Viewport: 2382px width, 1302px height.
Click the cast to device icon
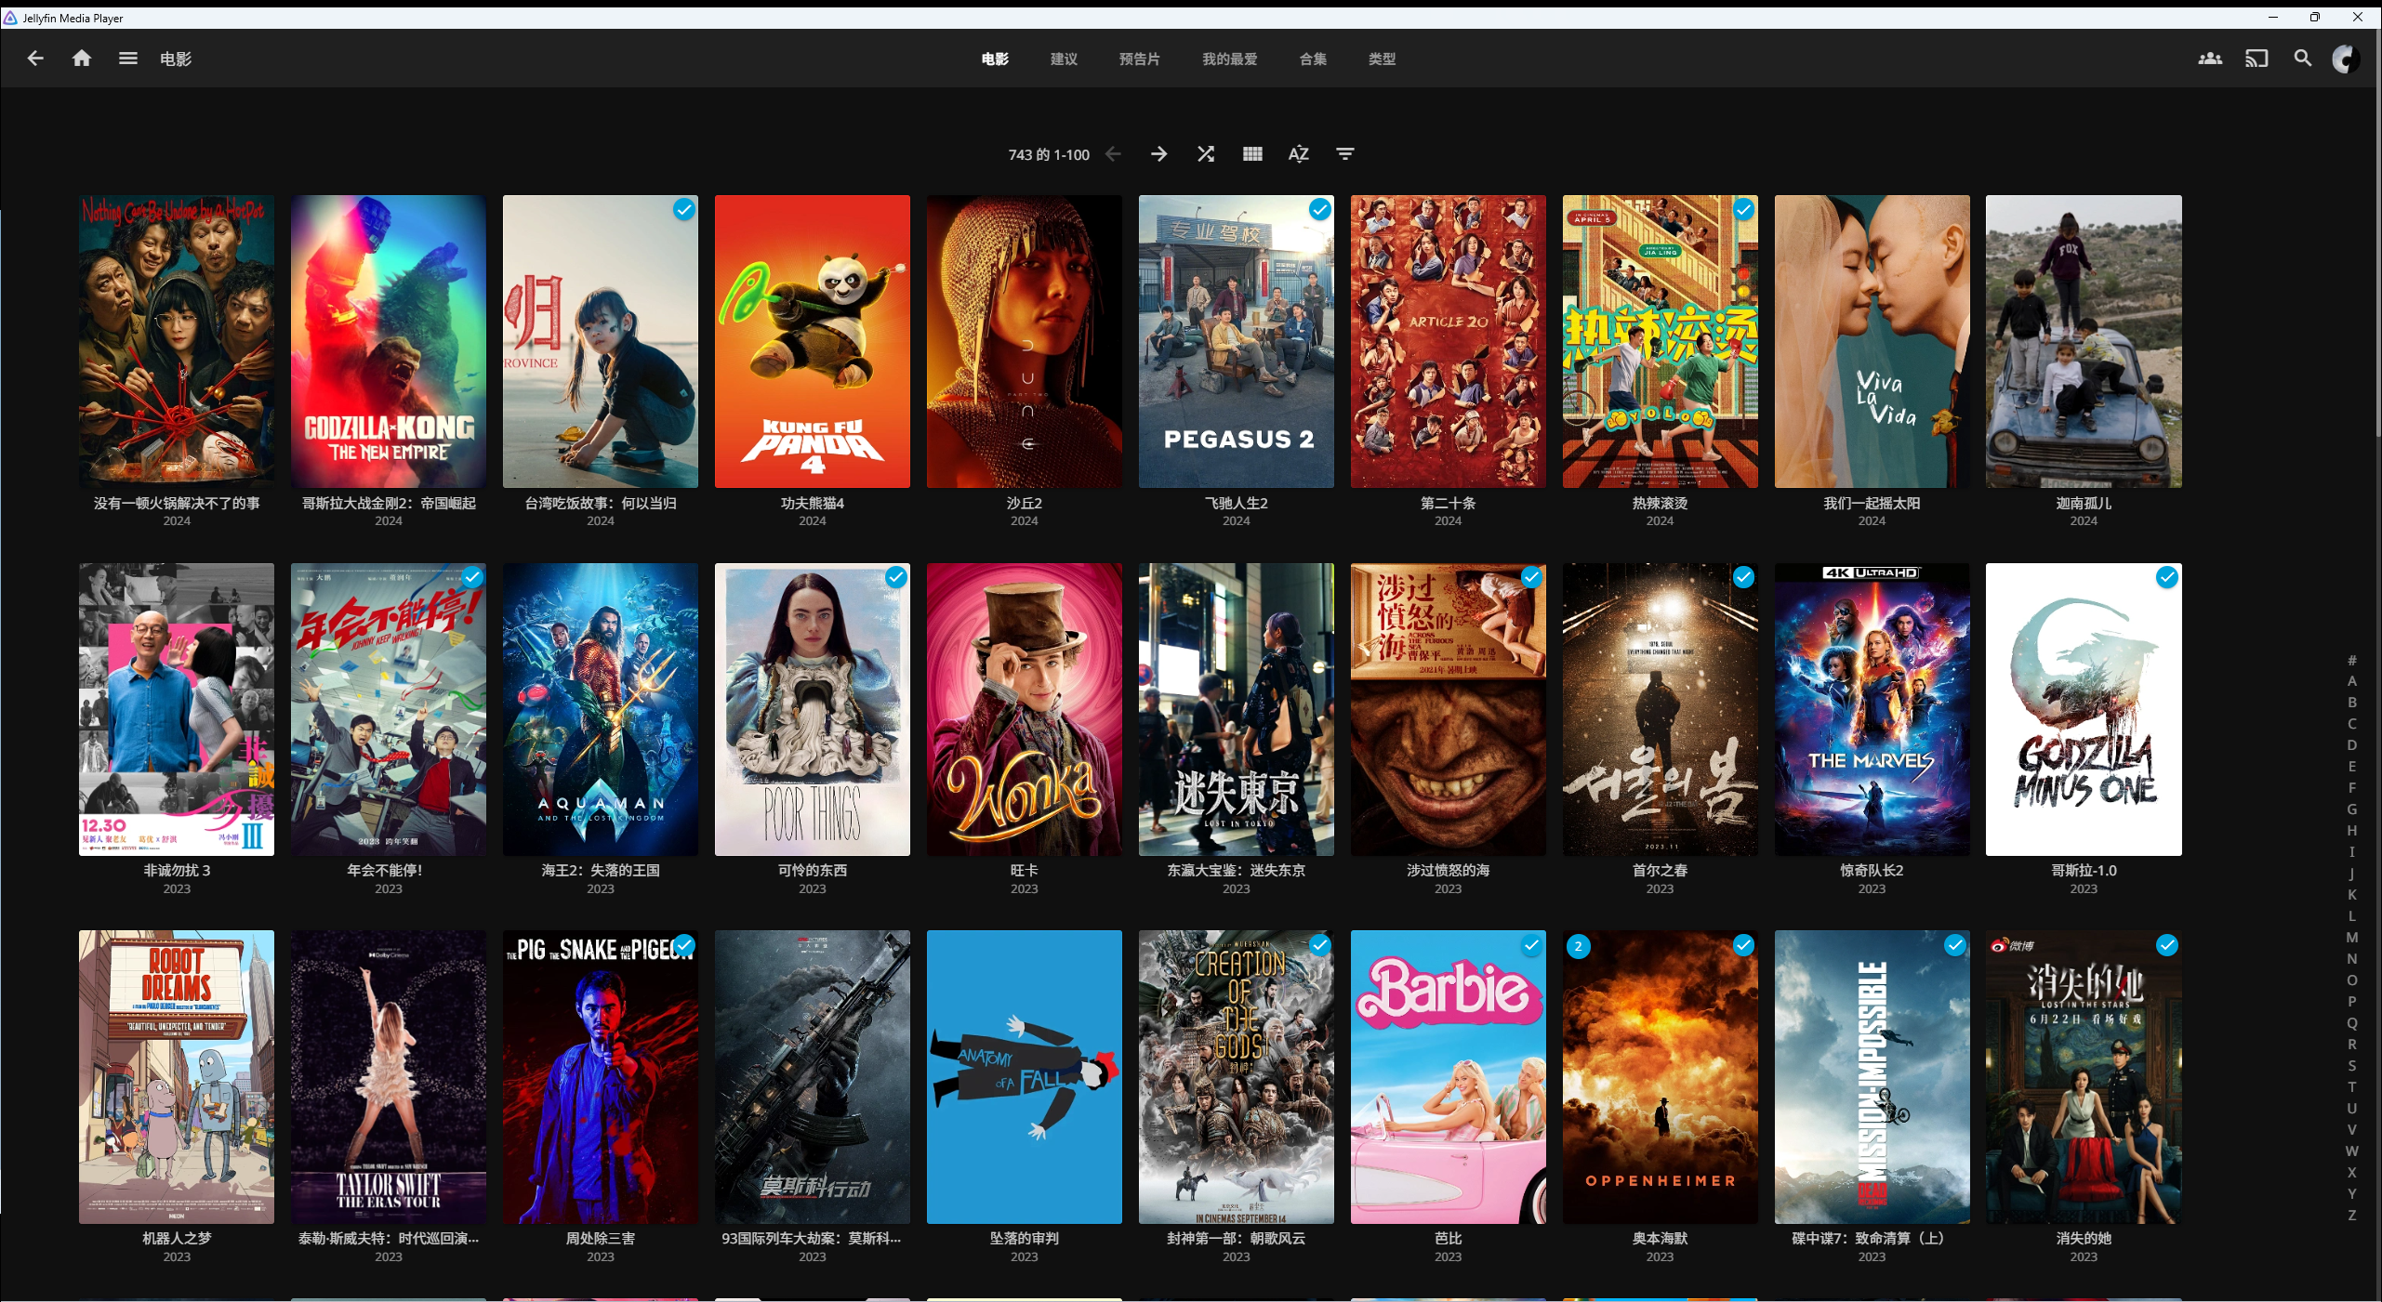2256,59
